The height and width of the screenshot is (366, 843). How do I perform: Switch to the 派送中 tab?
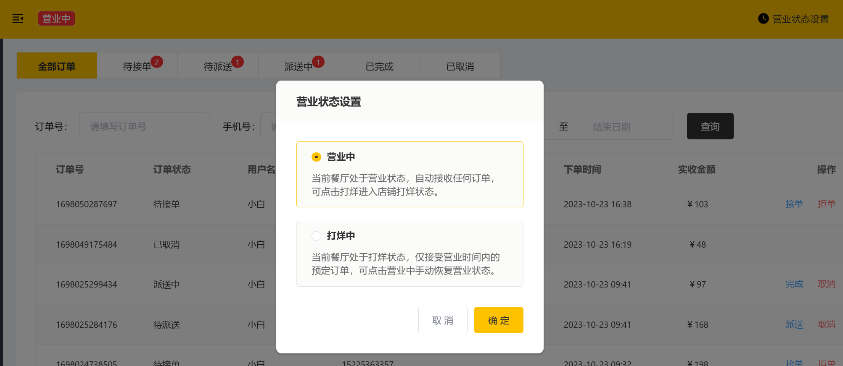pyautogui.click(x=299, y=66)
